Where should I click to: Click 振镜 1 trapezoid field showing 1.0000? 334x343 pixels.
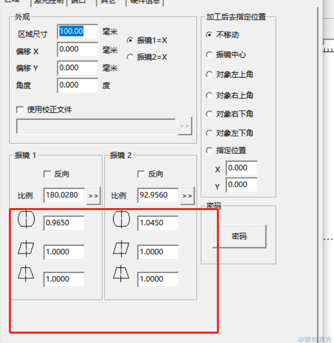64,279
